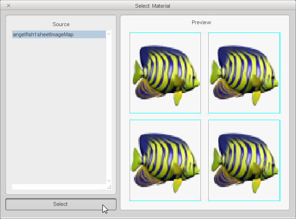Click the source list scroll up arrow
The image size is (296, 219).
(x=109, y=34)
